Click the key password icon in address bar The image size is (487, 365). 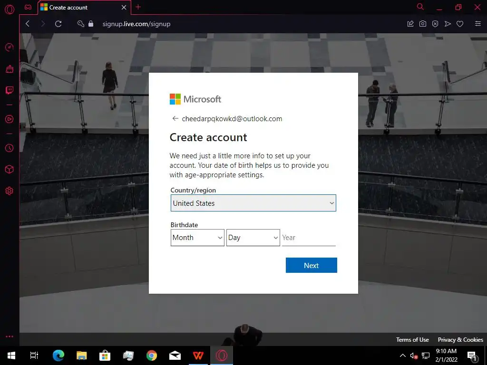(81, 24)
